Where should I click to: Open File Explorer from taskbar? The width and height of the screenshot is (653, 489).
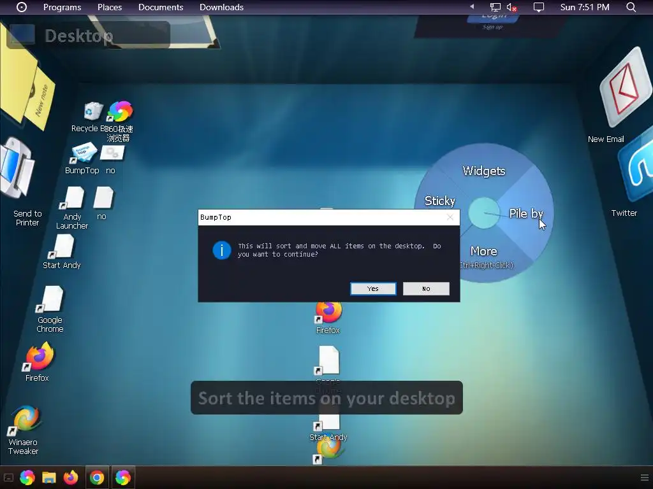pos(49,478)
